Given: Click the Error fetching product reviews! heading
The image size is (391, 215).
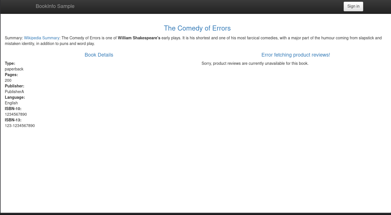Looking at the screenshot, I should tap(296, 55).
